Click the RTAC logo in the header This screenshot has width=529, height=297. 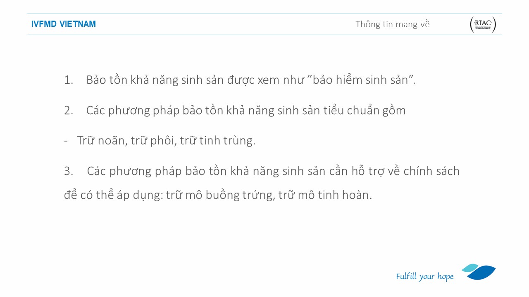483,25
